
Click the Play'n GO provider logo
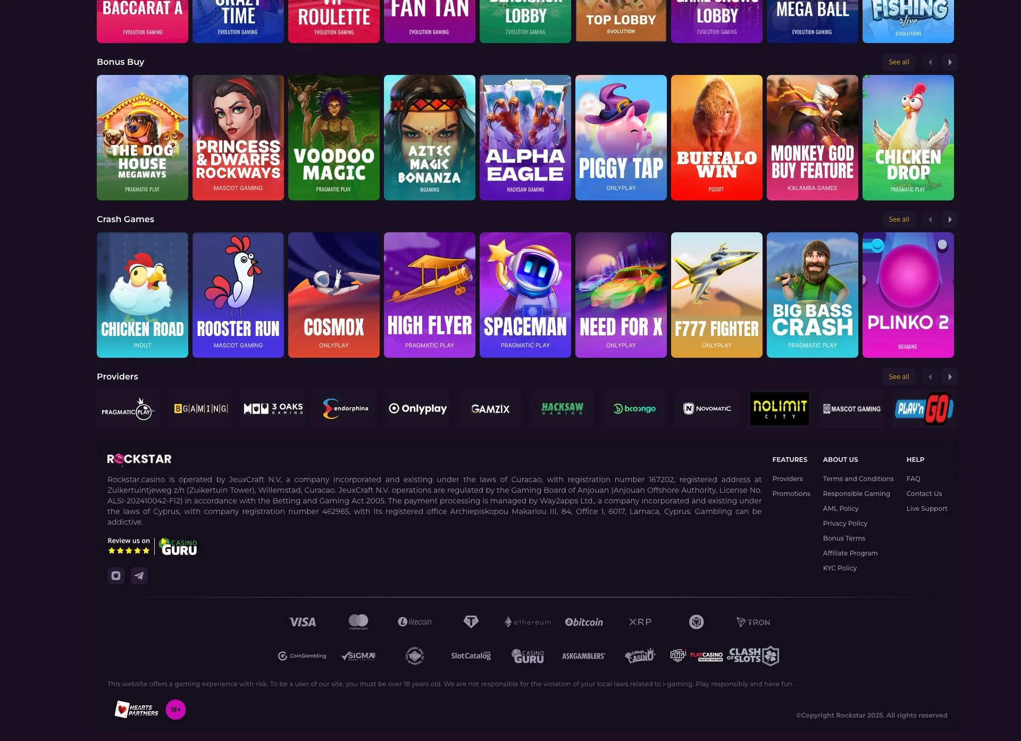[924, 409]
